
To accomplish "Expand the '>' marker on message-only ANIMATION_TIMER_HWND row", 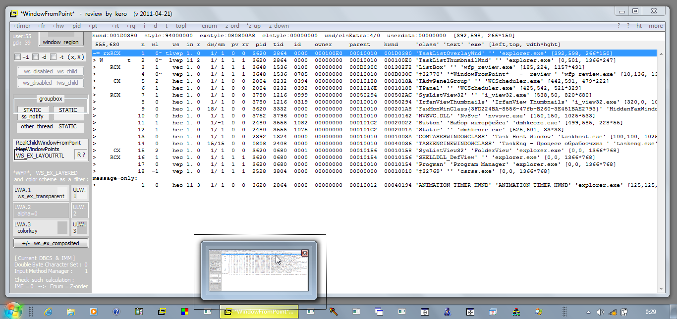I will pyautogui.click(x=94, y=185).
